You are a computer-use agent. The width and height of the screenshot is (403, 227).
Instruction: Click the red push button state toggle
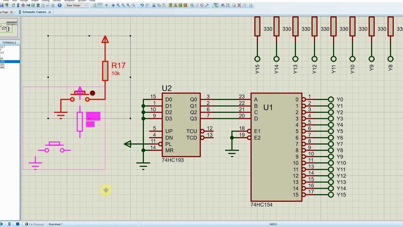click(92, 93)
